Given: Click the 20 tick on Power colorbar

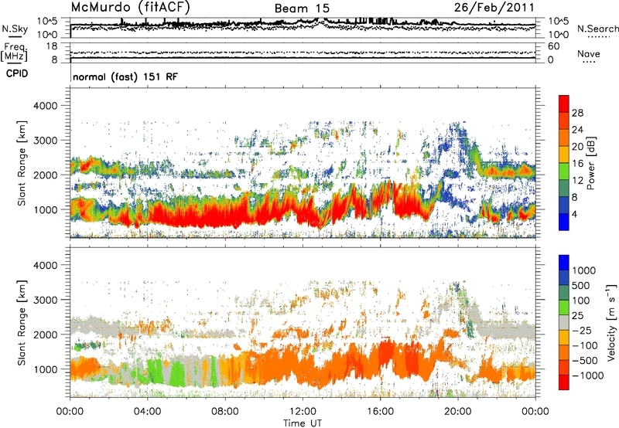Looking at the screenshot, I should (x=577, y=147).
